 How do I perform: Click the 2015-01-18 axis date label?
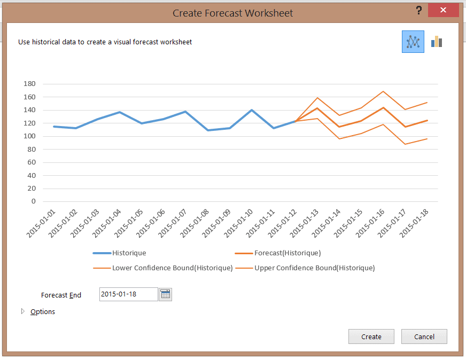(415, 223)
